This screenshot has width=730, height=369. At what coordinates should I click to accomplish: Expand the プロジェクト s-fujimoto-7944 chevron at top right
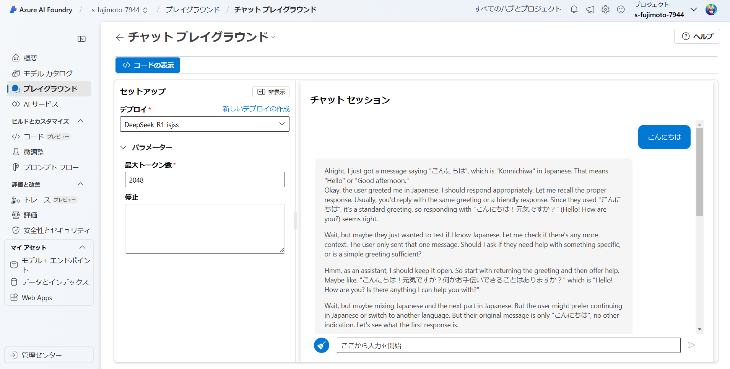click(693, 10)
